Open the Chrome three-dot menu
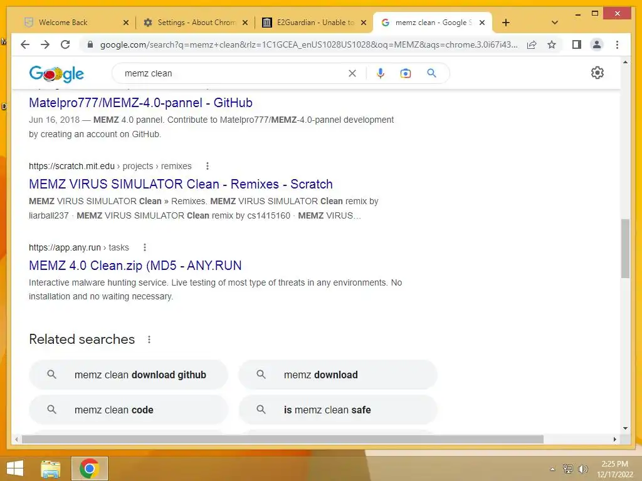The width and height of the screenshot is (642, 481). [617, 44]
